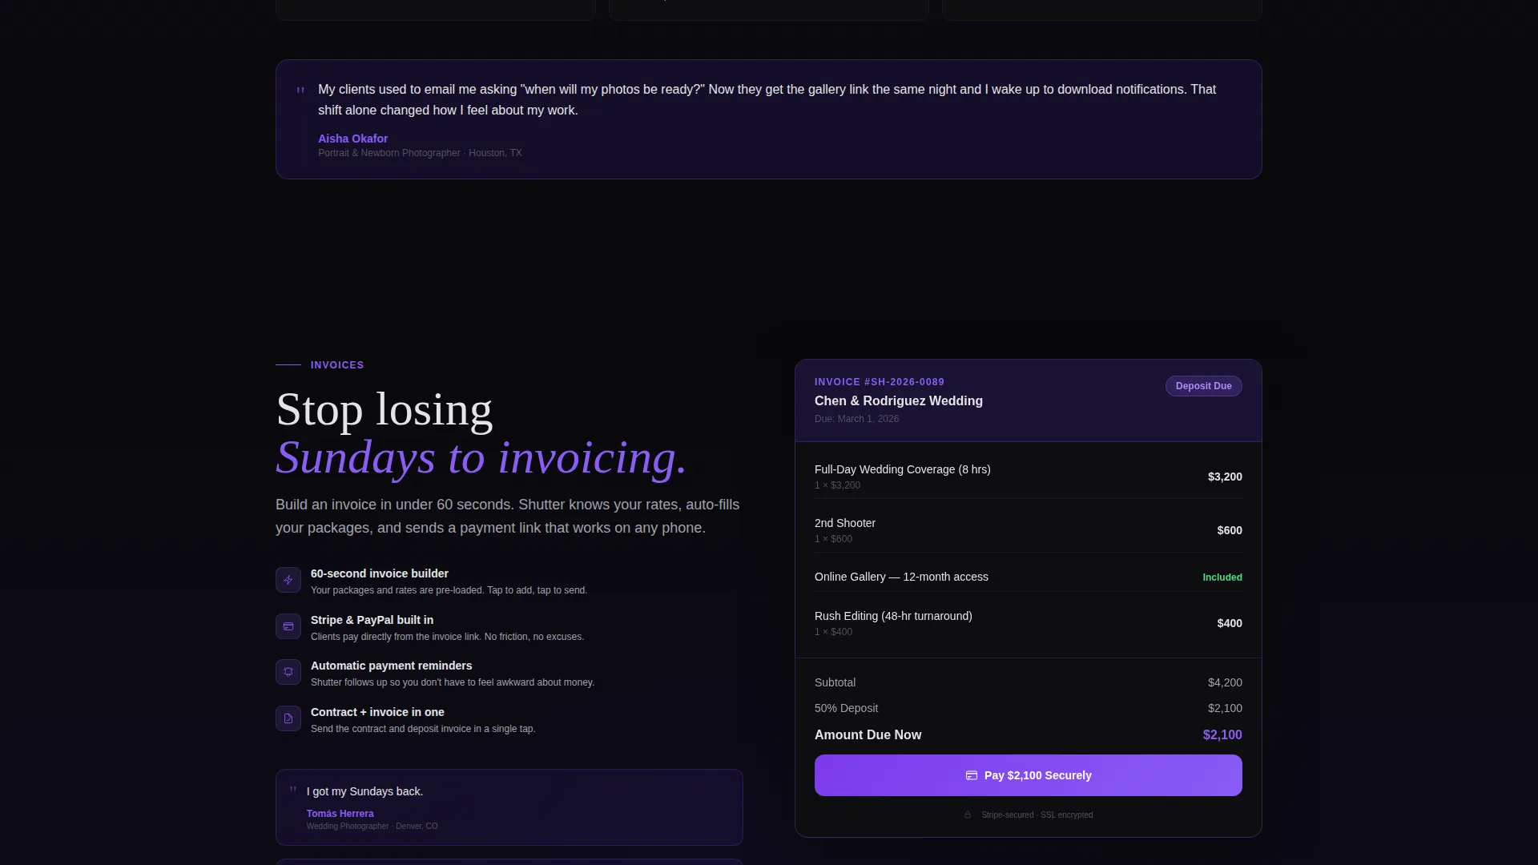Click the credit card Stripe & PayPal icon
This screenshot has width=1538, height=865.
pos(288,626)
